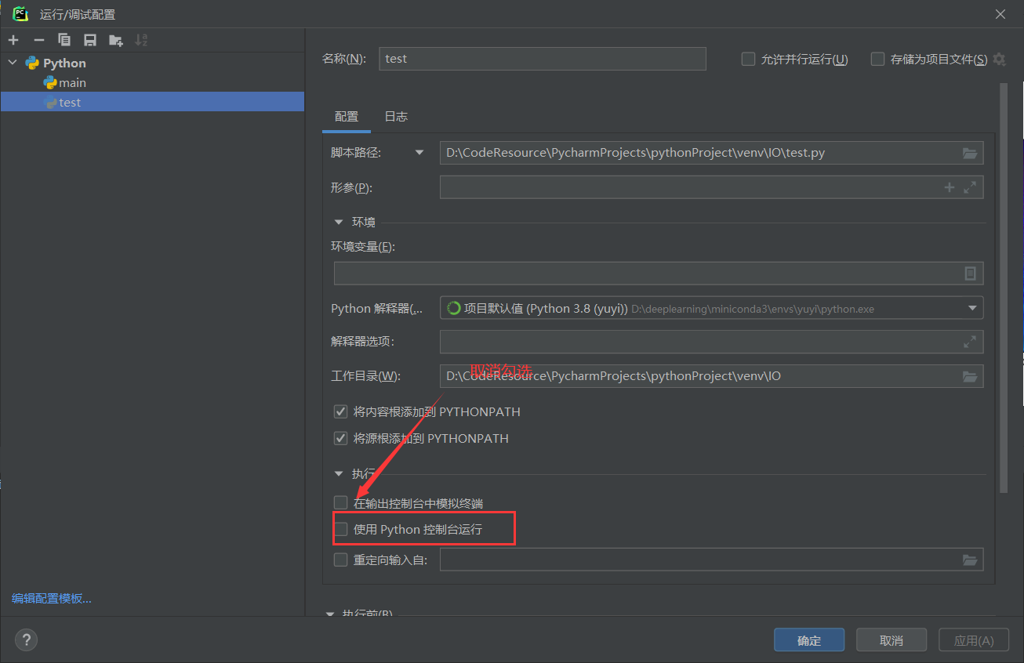1024x663 pixels.
Task: Toggle store as project file checkbox
Action: tap(877, 59)
